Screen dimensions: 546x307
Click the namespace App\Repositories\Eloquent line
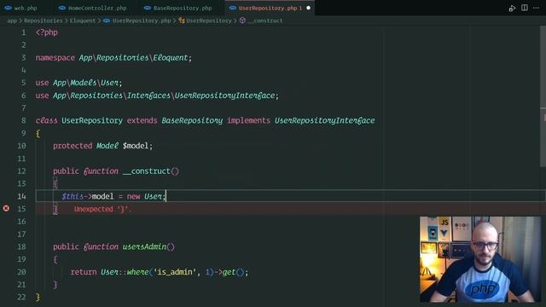113,57
